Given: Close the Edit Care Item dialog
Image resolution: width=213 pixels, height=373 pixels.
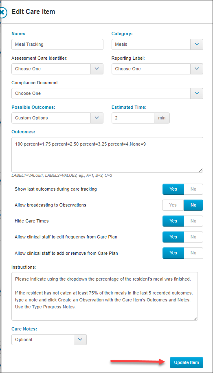Looking at the screenshot, I should [3, 12].
